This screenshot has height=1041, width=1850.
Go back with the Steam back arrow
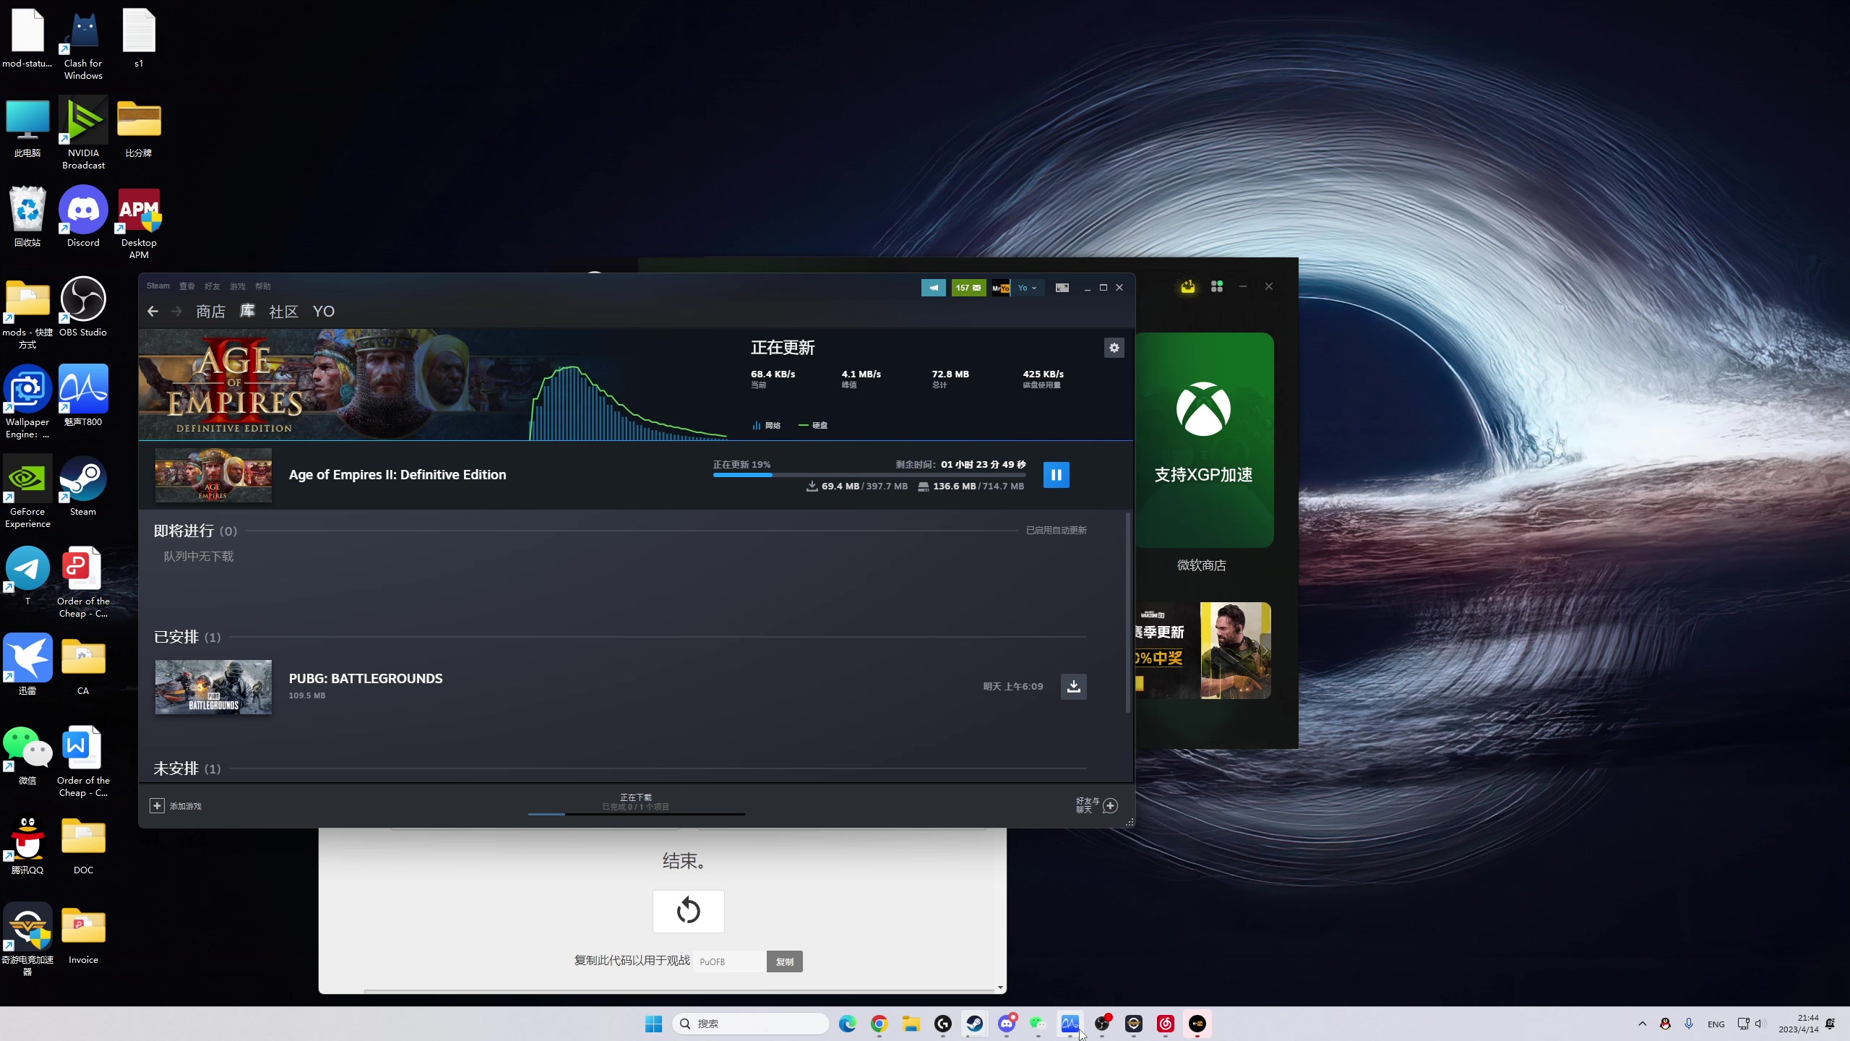tap(152, 312)
